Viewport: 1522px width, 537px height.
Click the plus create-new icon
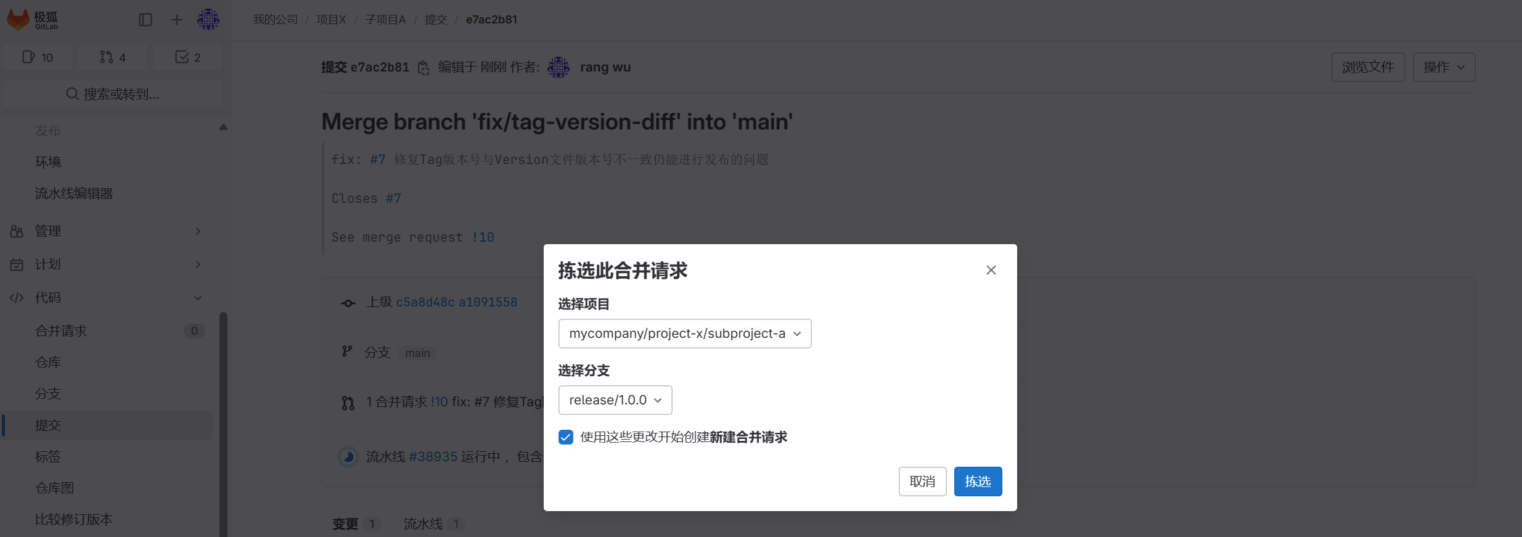coord(177,20)
